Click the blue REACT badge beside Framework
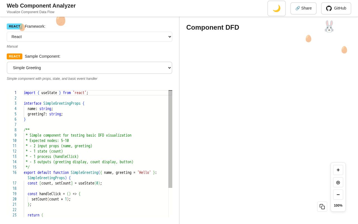This screenshot has width=358, height=224. click(x=15, y=26)
